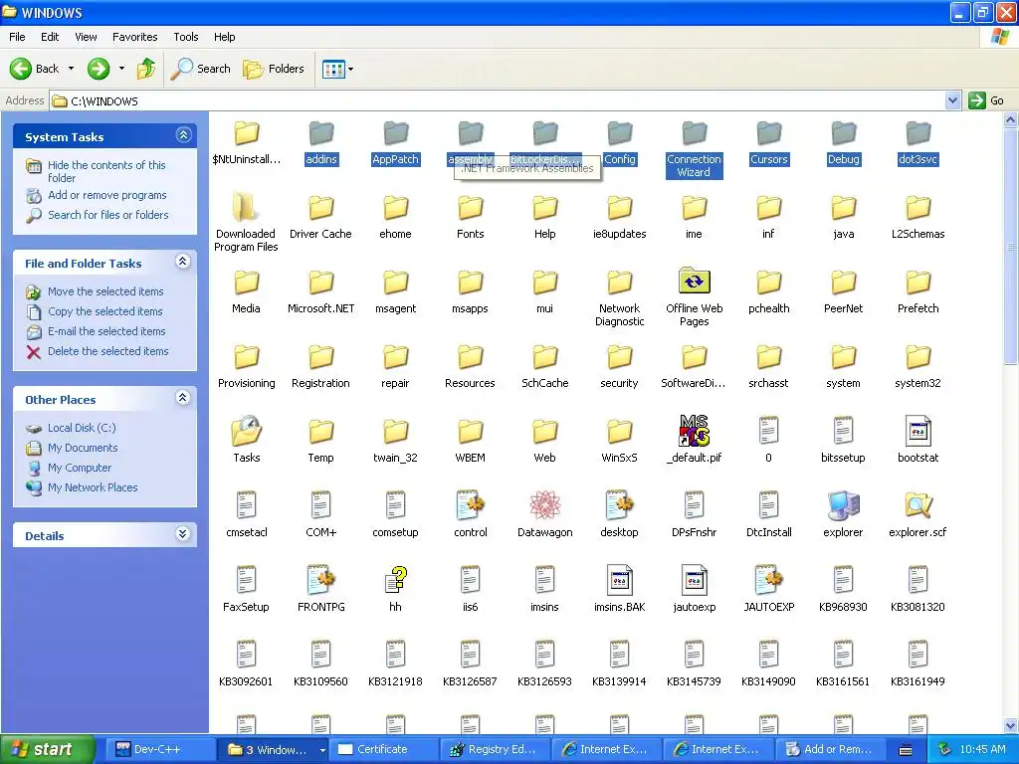1019x764 pixels.
Task: Toggle the Folders pane button
Action: (x=274, y=69)
